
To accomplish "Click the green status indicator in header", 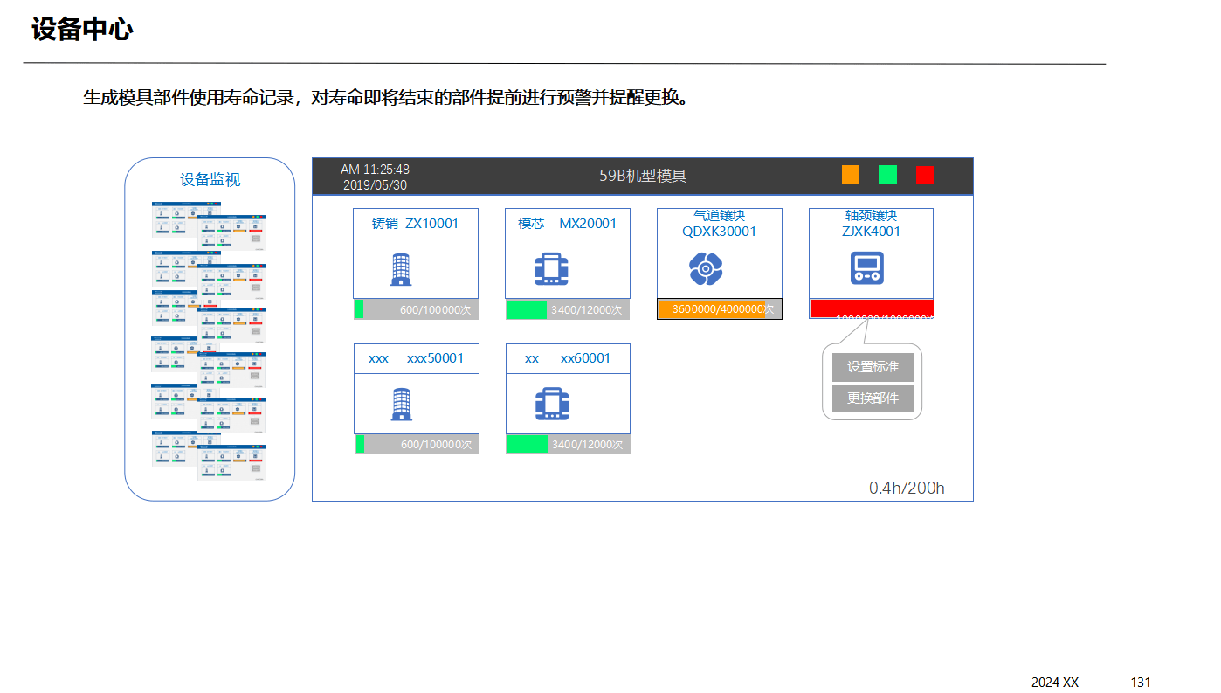I will pyautogui.click(x=887, y=174).
